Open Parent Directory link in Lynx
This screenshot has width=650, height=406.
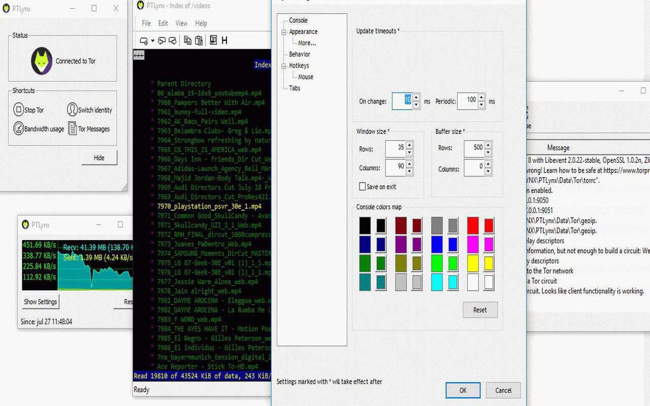(x=184, y=84)
